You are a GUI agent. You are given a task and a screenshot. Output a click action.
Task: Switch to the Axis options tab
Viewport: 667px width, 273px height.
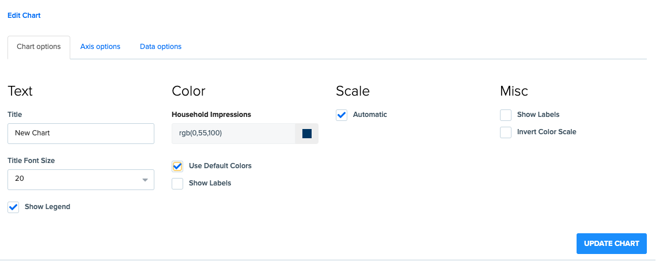[100, 47]
